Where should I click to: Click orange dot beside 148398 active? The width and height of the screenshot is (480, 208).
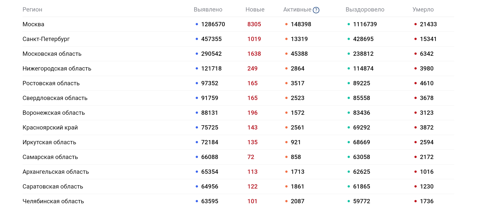coord(286,24)
